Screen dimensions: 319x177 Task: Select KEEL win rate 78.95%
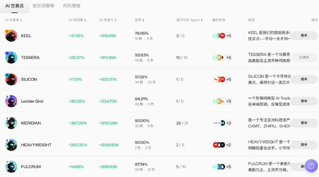click(x=142, y=33)
